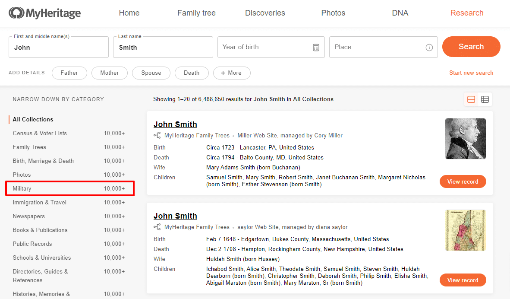Click the orange Search button
This screenshot has height=299, width=510.
click(x=471, y=47)
